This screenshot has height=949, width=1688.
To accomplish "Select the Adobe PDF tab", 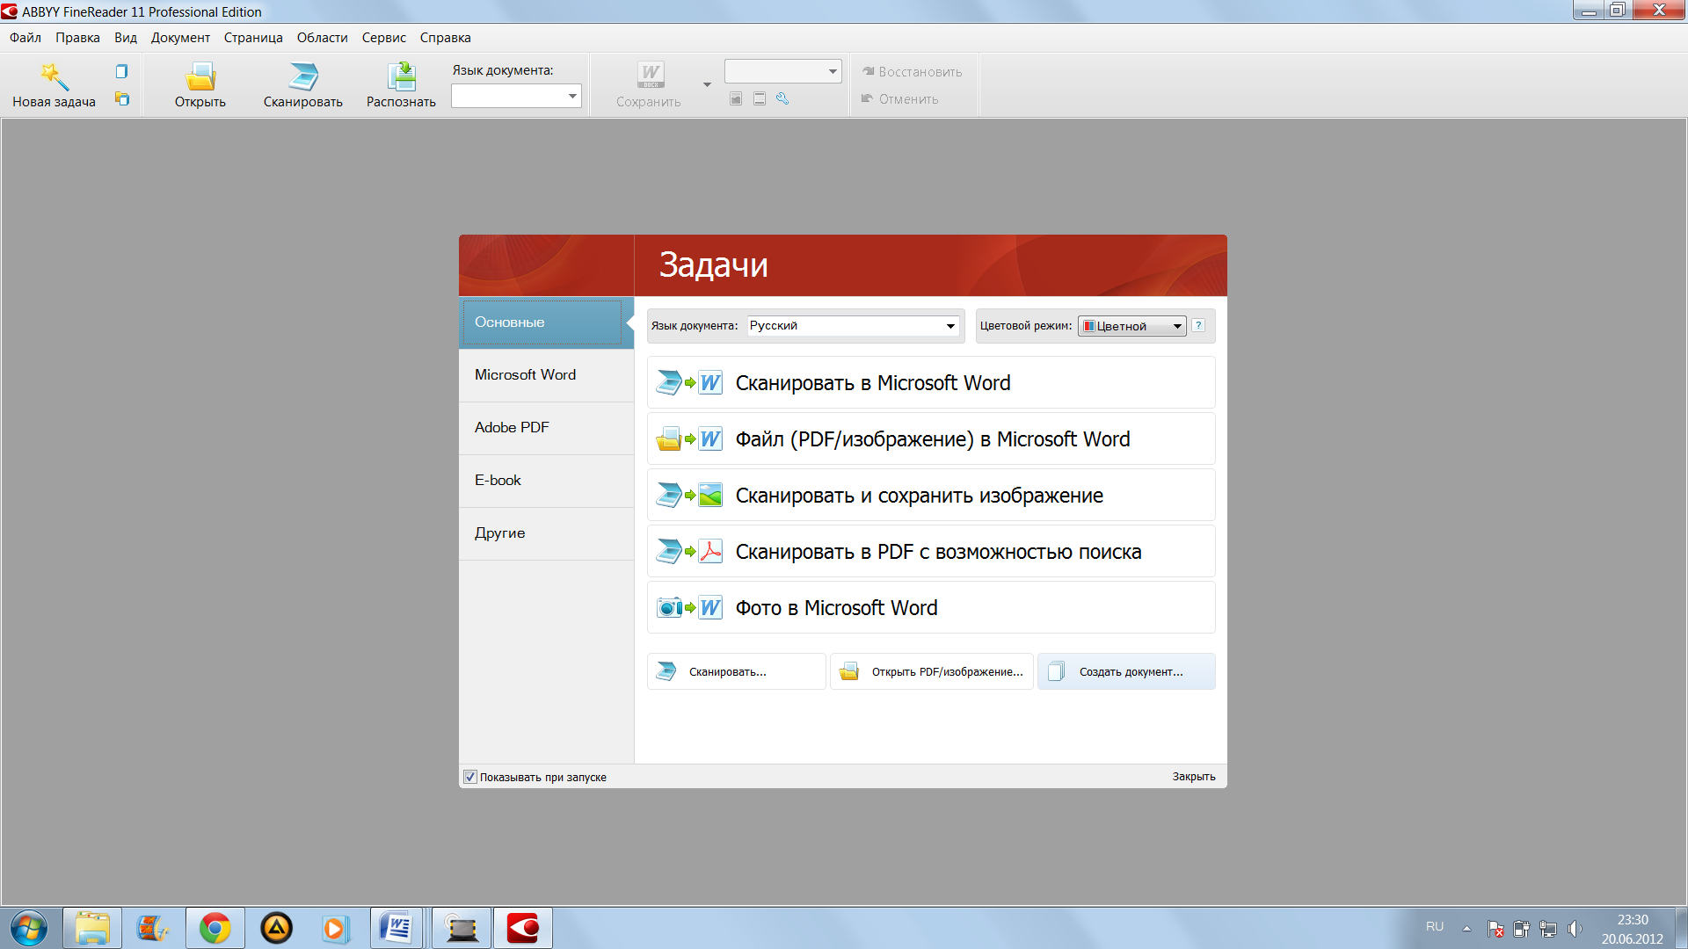I will click(x=512, y=427).
